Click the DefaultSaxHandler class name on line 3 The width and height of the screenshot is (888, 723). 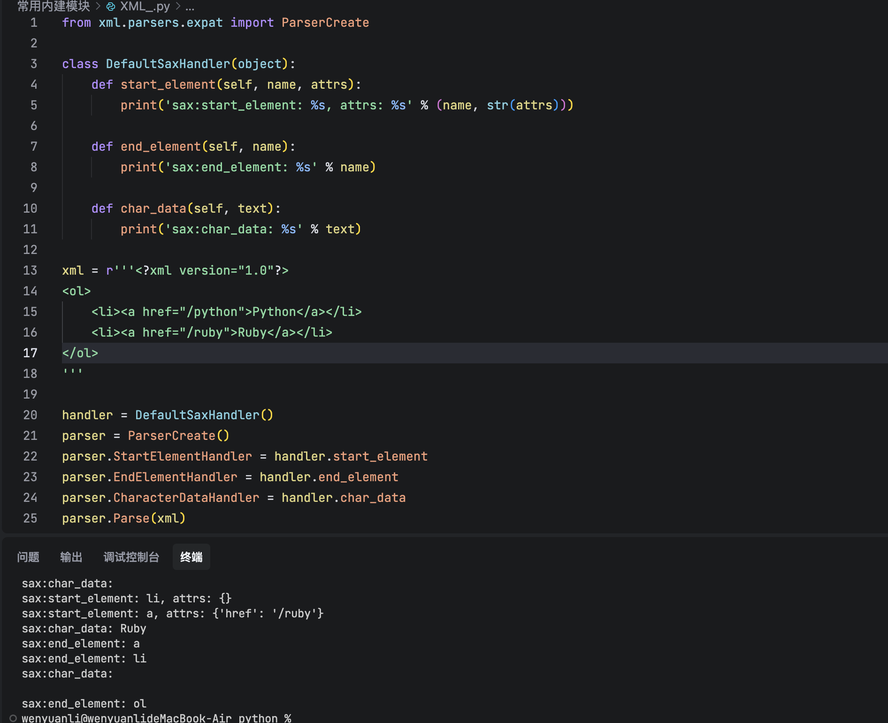coord(168,64)
